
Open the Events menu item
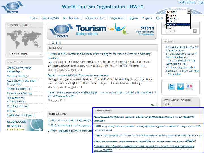click(160, 18)
